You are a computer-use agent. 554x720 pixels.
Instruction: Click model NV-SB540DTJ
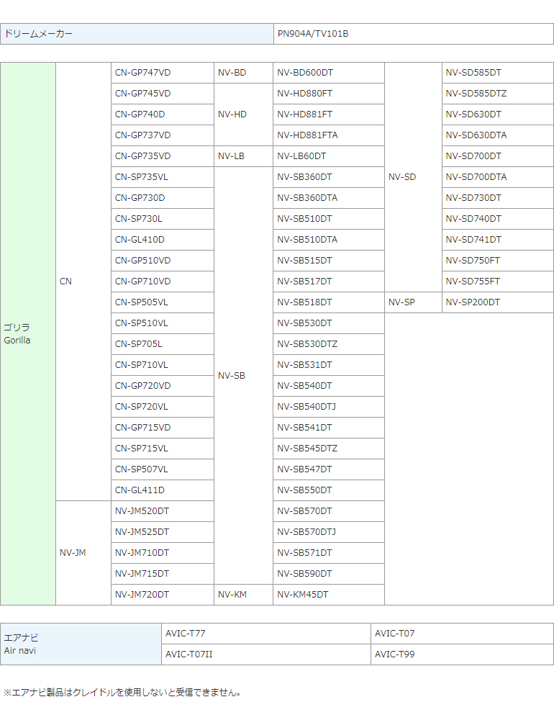tap(329, 407)
